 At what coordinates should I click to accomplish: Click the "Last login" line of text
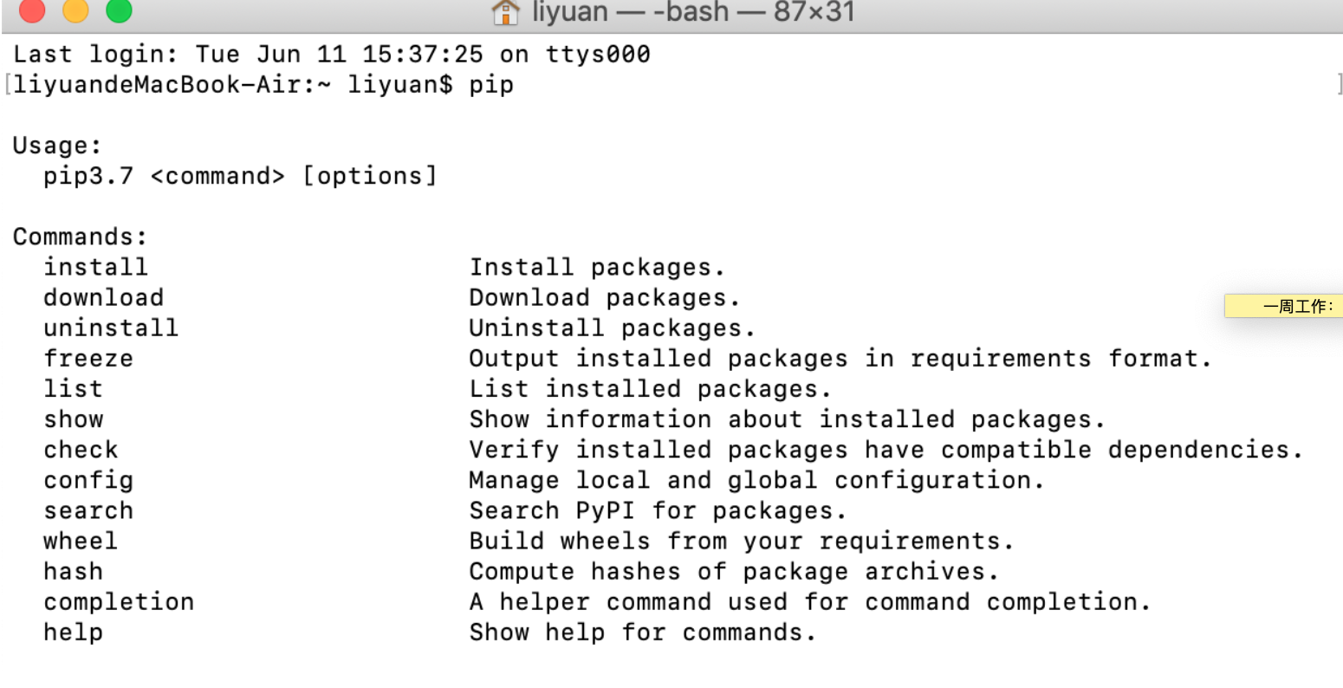pyautogui.click(x=331, y=55)
